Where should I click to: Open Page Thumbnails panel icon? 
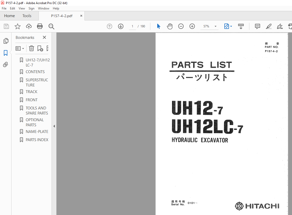click(6, 41)
